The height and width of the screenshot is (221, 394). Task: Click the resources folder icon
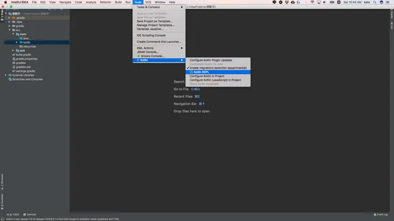(21, 46)
